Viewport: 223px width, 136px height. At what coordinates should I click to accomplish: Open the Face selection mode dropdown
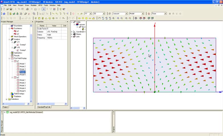tap(165, 14)
